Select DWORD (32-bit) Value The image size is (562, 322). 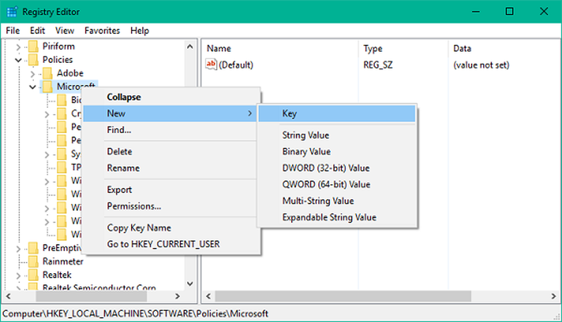[337, 168]
